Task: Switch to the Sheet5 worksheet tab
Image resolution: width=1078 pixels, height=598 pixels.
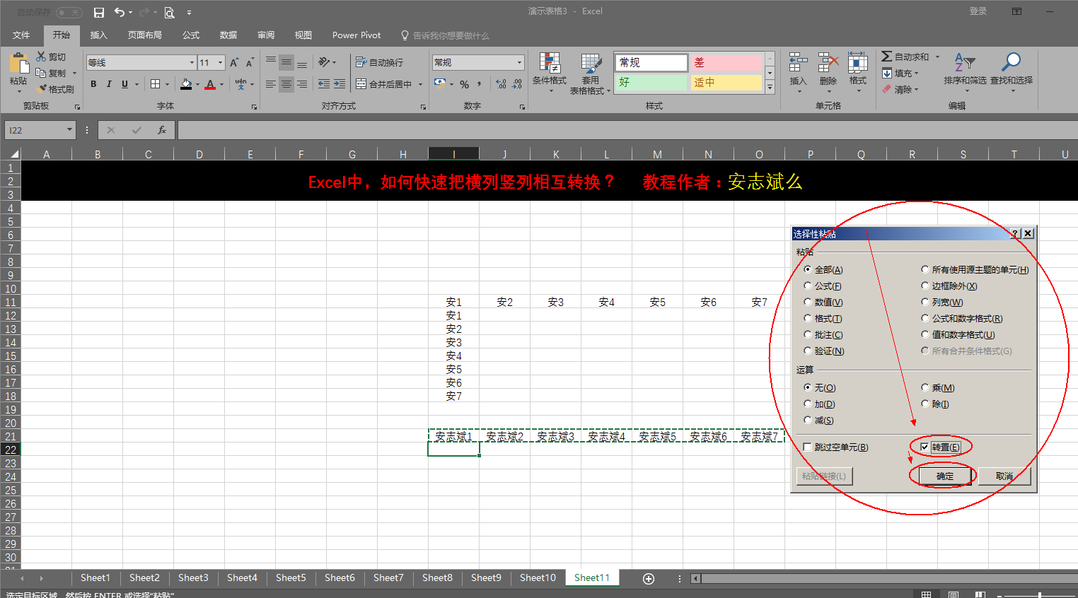Action: [291, 578]
